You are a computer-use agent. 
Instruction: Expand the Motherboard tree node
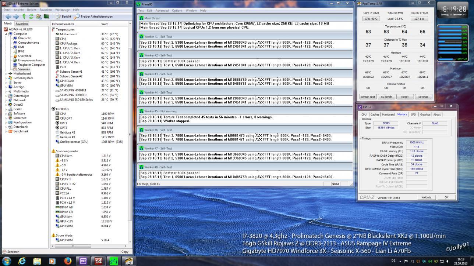coord(6,74)
